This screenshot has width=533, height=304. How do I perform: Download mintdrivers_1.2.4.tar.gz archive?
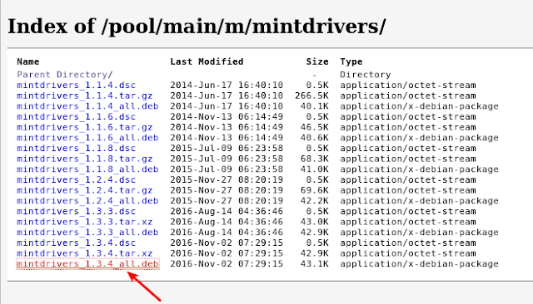click(85, 190)
